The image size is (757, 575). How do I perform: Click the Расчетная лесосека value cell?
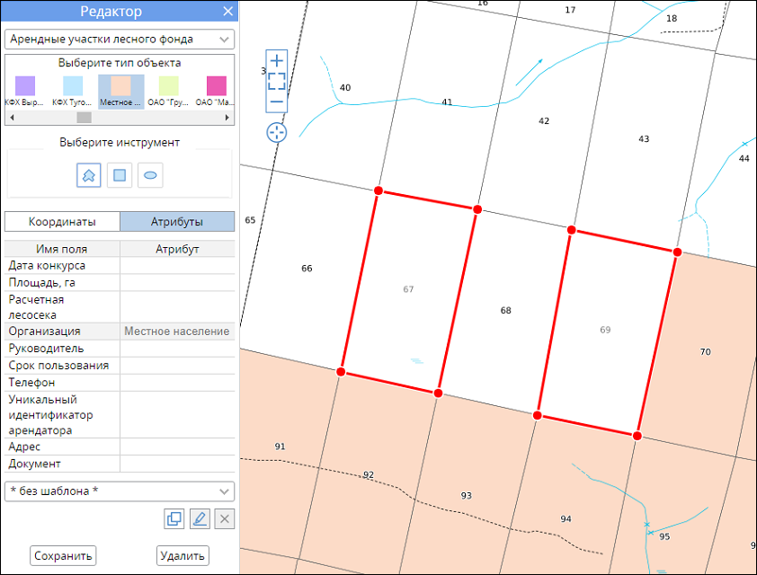pyautogui.click(x=177, y=307)
